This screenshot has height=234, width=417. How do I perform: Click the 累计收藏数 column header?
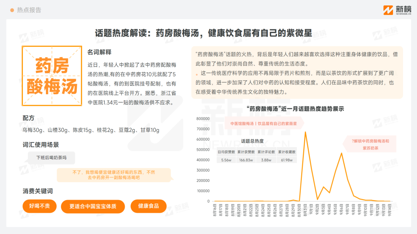pos(286,152)
